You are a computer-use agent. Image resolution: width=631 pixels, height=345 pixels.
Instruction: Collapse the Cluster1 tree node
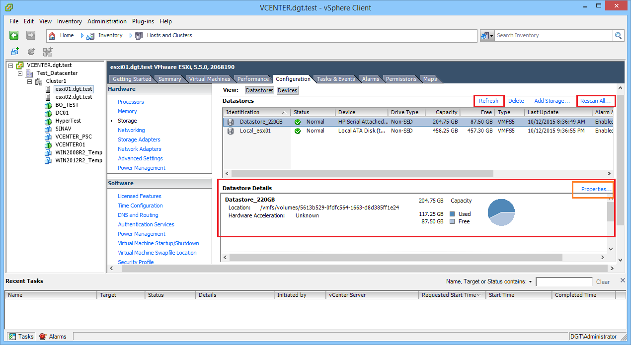click(29, 81)
